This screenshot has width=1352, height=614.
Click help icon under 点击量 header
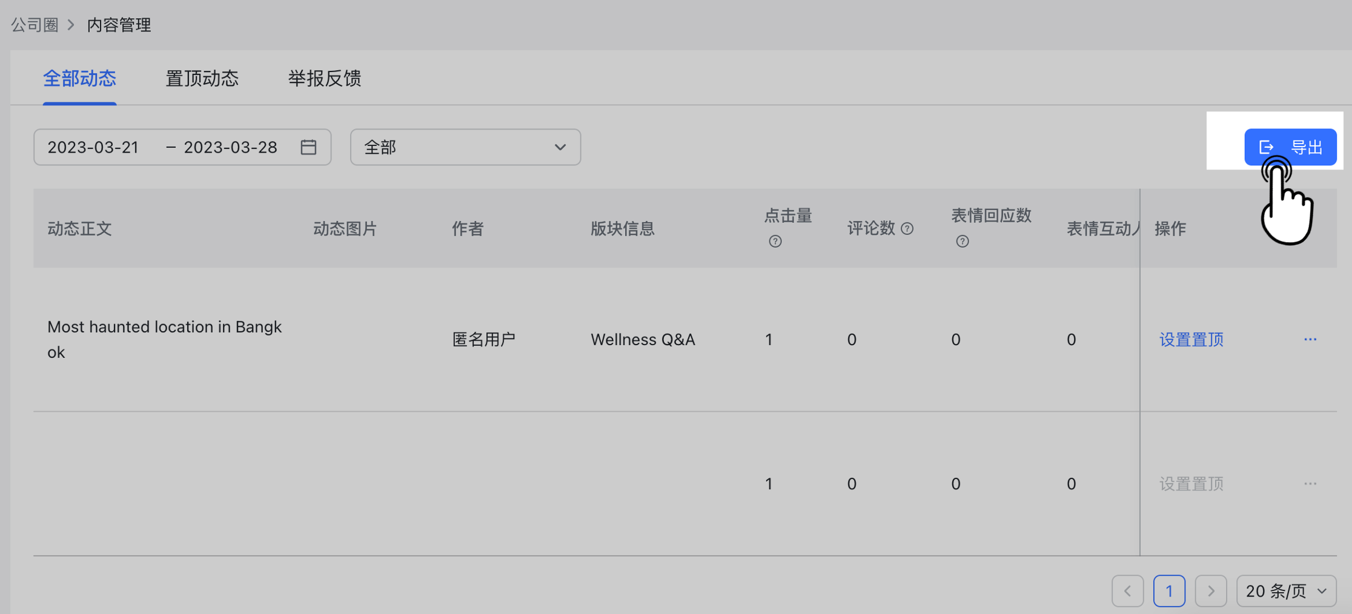[x=775, y=242]
